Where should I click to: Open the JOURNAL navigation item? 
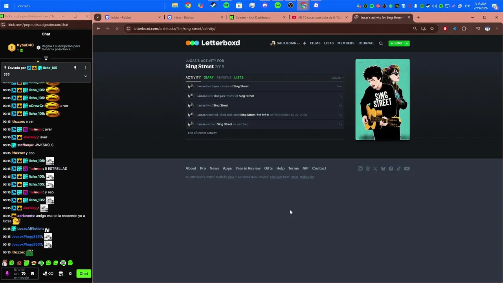click(366, 43)
